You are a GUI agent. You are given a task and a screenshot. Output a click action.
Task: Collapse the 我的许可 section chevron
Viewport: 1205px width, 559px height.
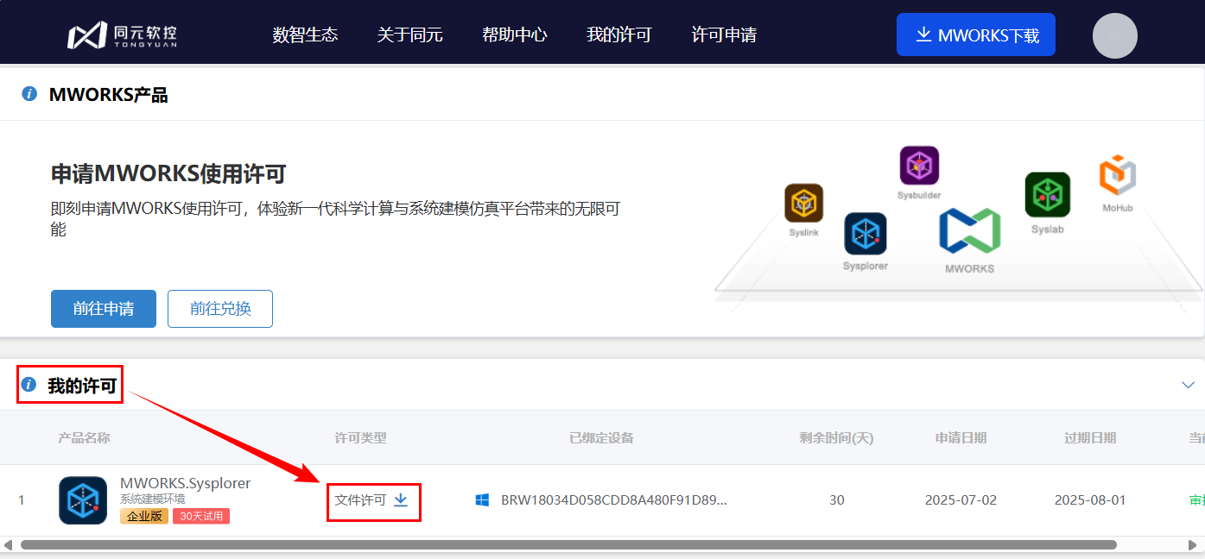1188,385
